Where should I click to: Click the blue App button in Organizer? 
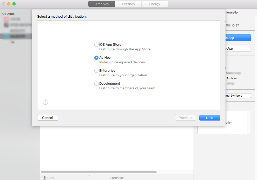click(238, 38)
